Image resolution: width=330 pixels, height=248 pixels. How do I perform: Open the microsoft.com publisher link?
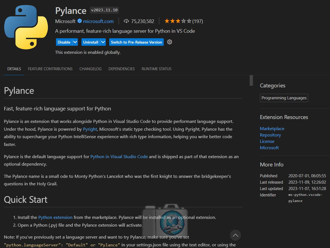pyautogui.click(x=98, y=21)
